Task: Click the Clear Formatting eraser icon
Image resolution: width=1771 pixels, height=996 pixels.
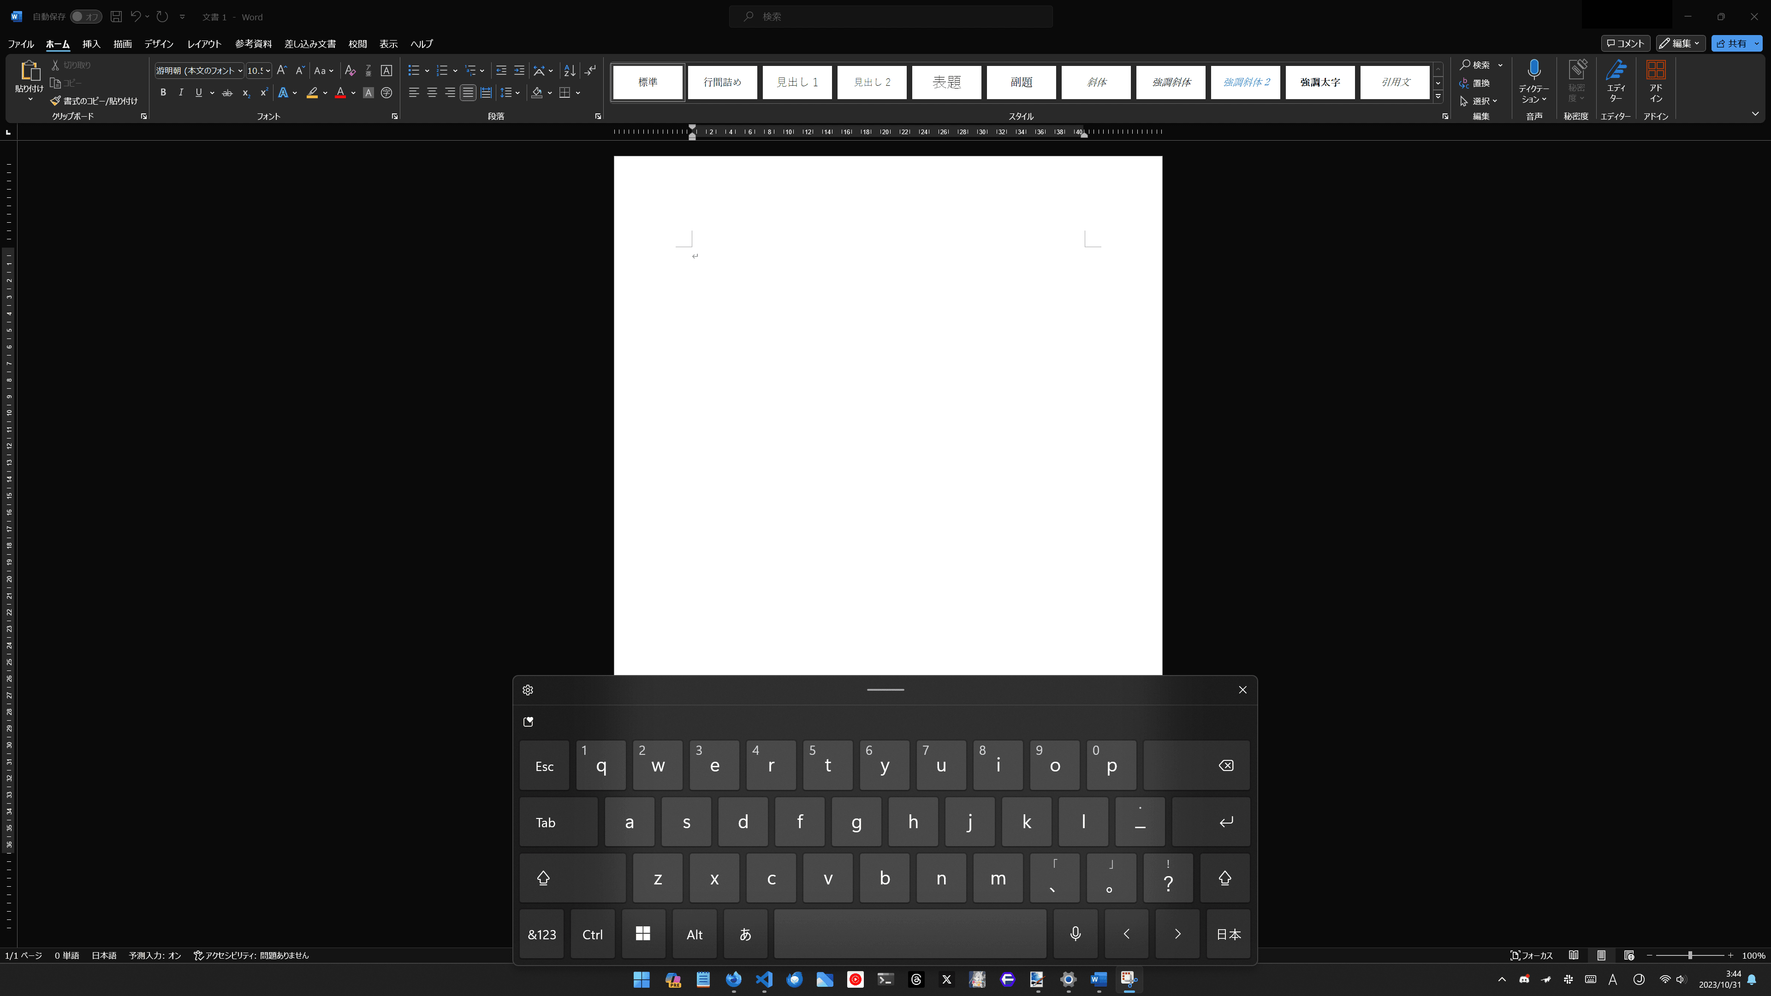Action: 350,70
